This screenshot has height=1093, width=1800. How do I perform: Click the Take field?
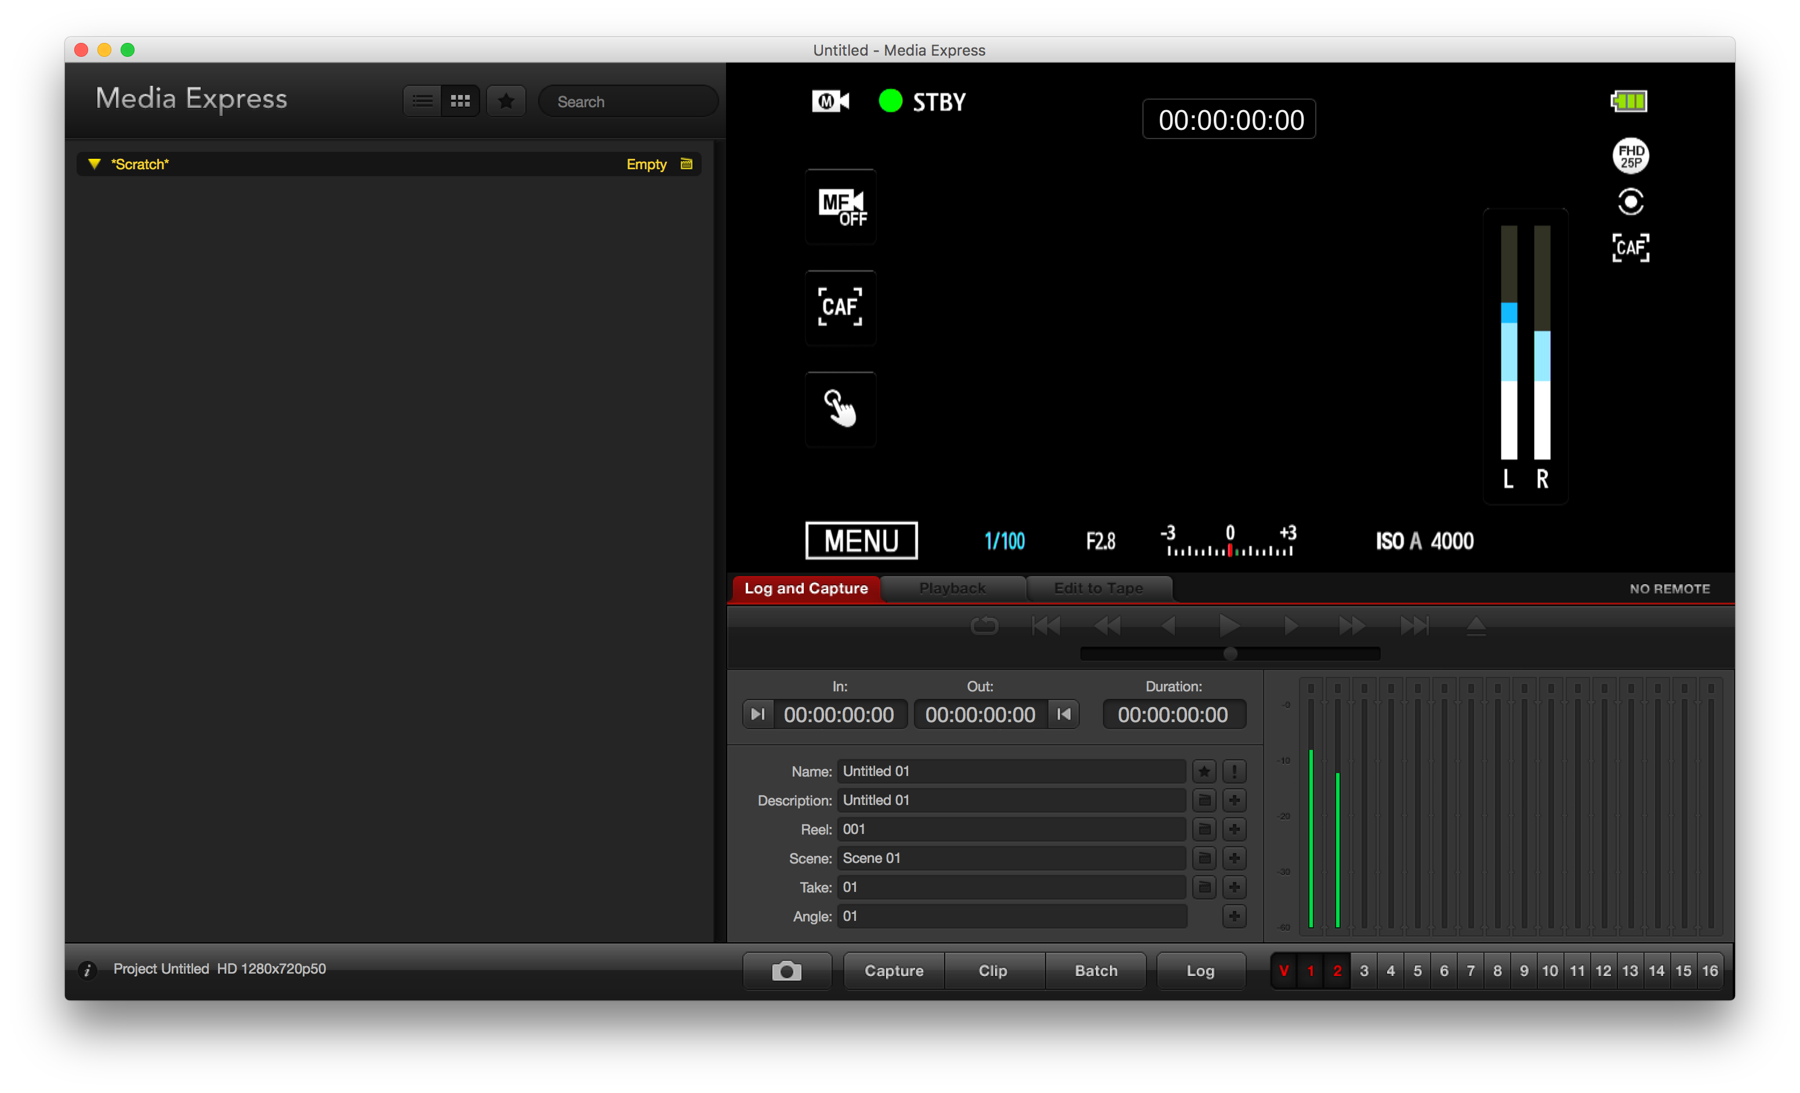(x=1011, y=887)
